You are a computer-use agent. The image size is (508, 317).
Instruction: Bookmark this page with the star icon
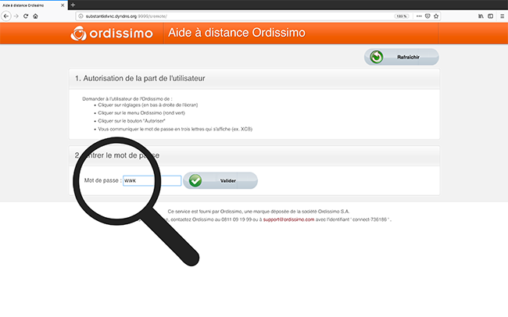[436, 16]
